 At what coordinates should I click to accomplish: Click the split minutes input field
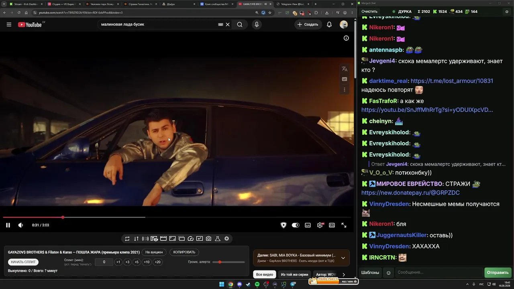click(104, 262)
